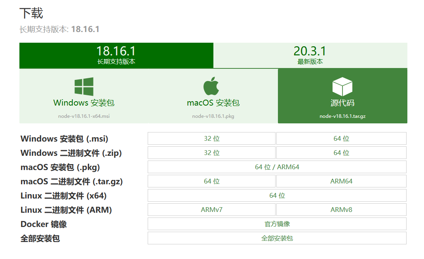Download 64 位 Windows 二进制文件 (.zip)

[341, 153]
